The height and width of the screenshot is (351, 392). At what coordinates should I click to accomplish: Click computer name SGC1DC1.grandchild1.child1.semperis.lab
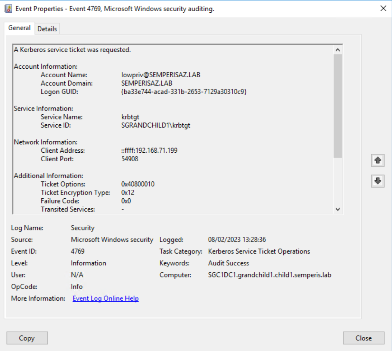tap(270, 275)
